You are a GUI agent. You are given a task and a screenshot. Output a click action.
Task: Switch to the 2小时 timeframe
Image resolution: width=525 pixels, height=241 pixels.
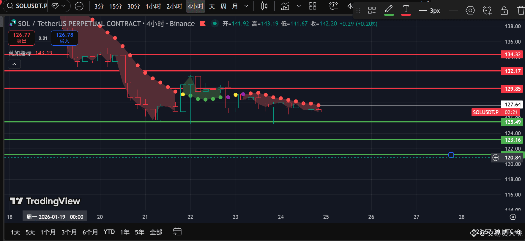pos(174,6)
